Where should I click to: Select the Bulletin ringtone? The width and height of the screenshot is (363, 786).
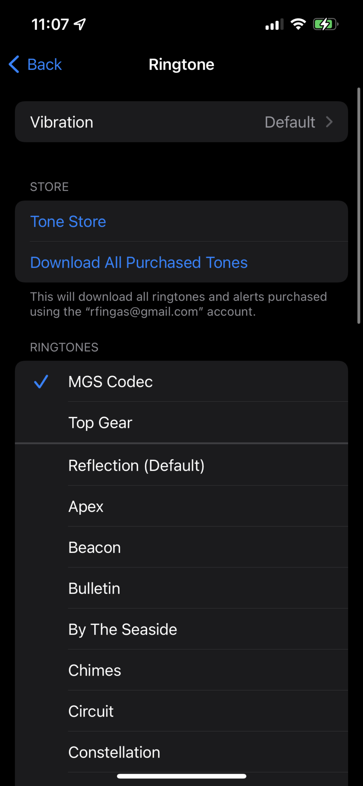click(x=94, y=588)
